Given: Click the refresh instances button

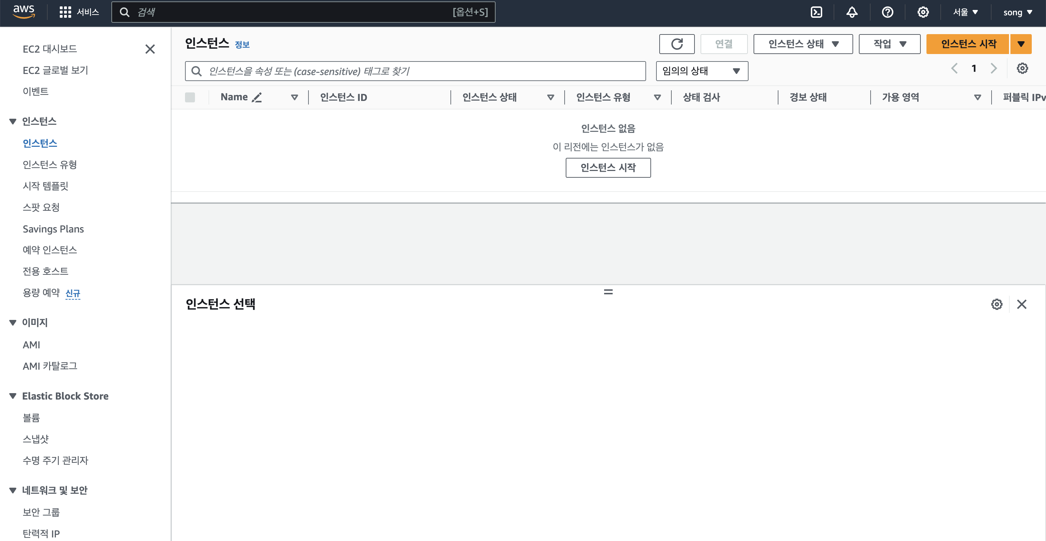Looking at the screenshot, I should point(677,44).
